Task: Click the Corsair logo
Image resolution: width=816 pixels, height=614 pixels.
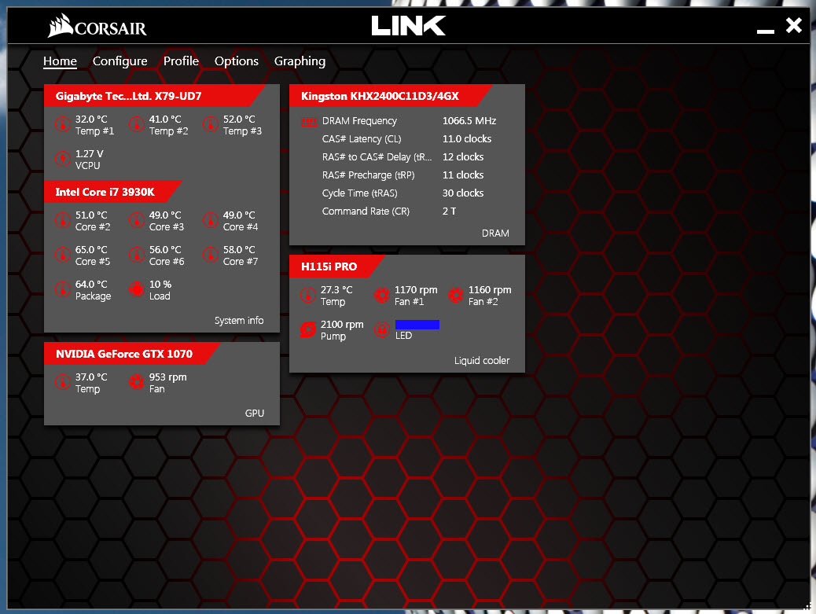Action: tap(97, 25)
